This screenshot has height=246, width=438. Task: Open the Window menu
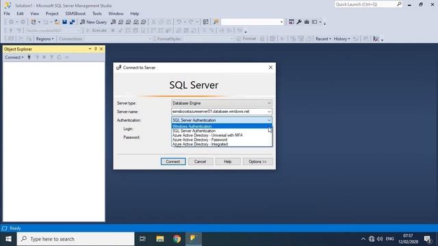(x=116, y=14)
